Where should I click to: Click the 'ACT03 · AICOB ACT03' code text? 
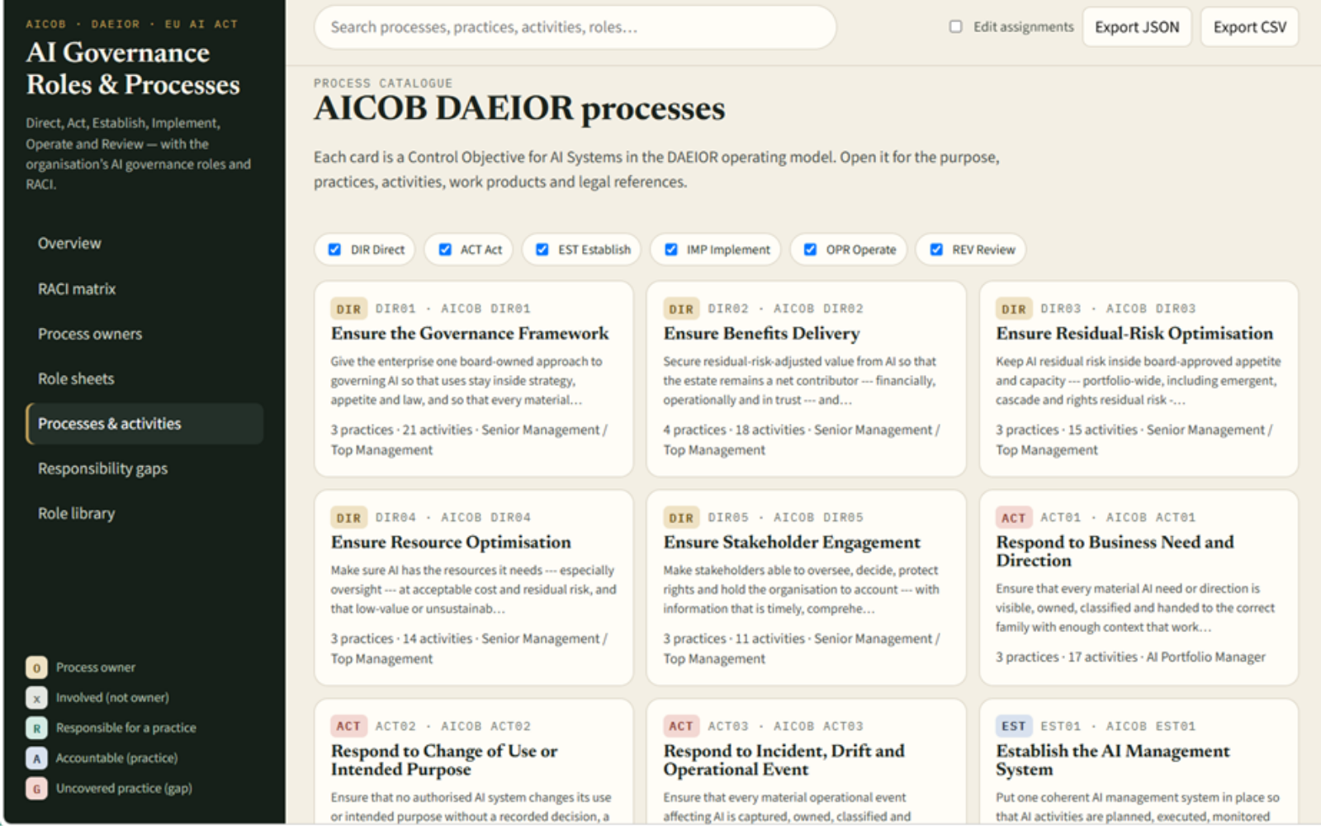785,726
